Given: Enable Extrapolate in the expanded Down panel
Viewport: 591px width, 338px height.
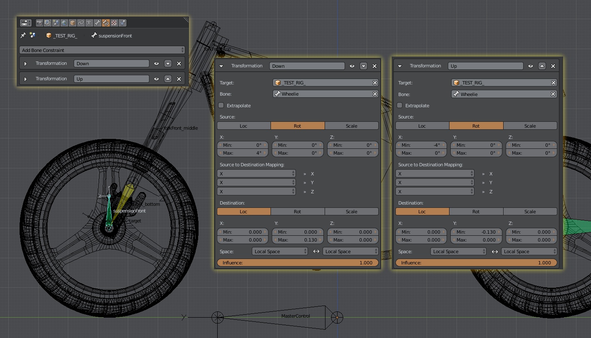Looking at the screenshot, I should tap(221, 106).
